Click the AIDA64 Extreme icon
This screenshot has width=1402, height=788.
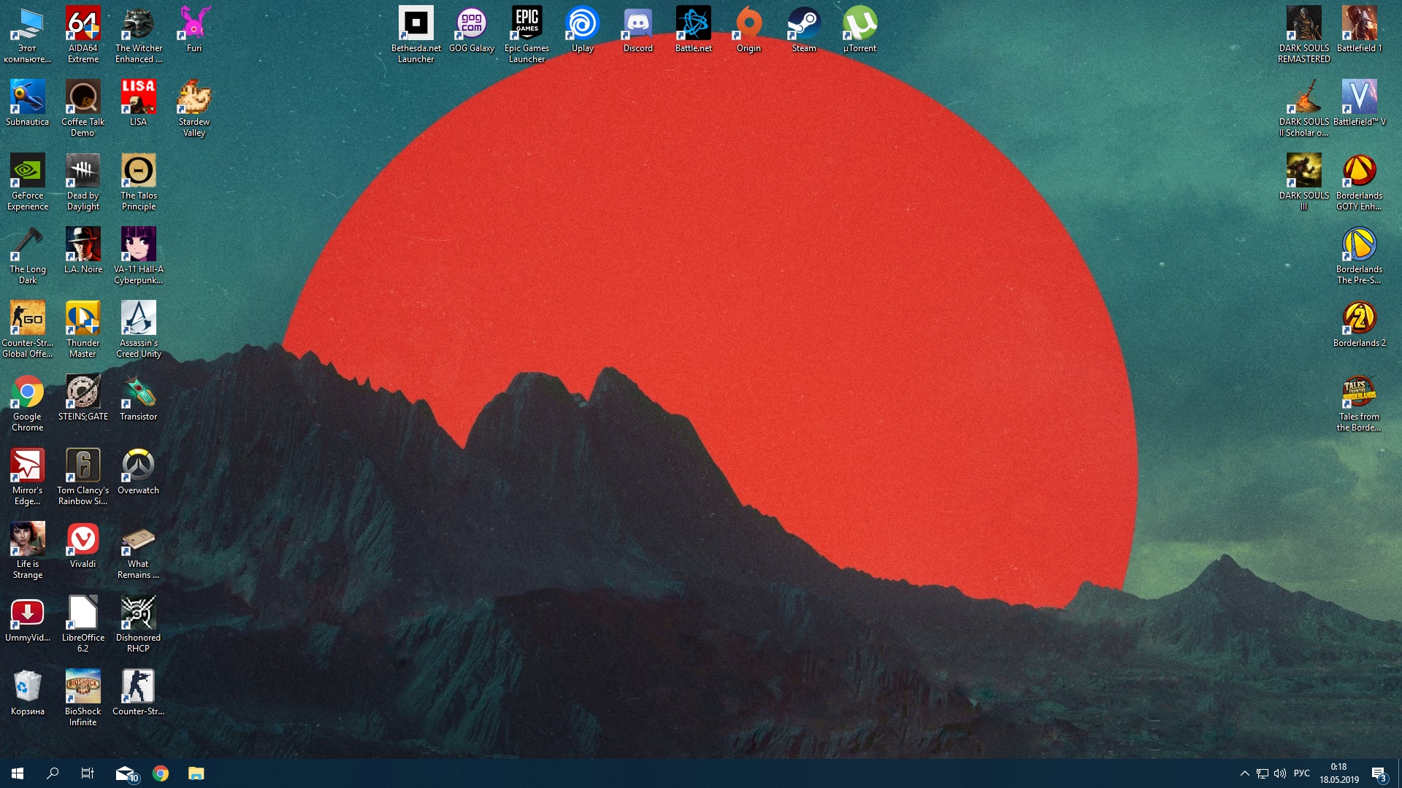(83, 35)
